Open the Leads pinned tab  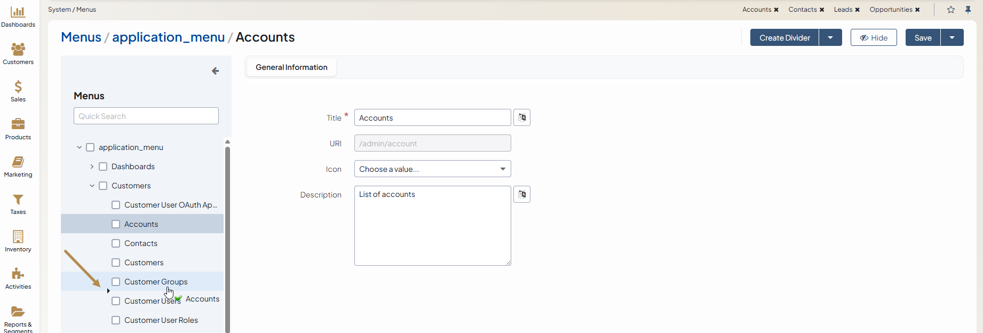point(843,10)
